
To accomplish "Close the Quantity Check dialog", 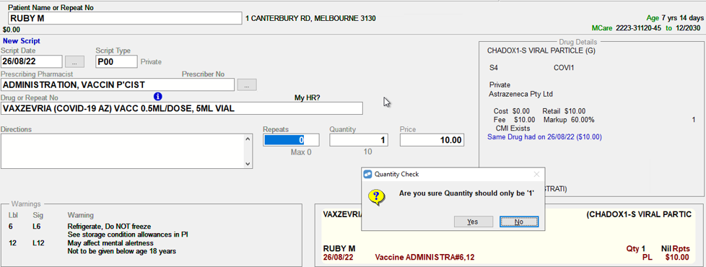I will (x=536, y=174).
